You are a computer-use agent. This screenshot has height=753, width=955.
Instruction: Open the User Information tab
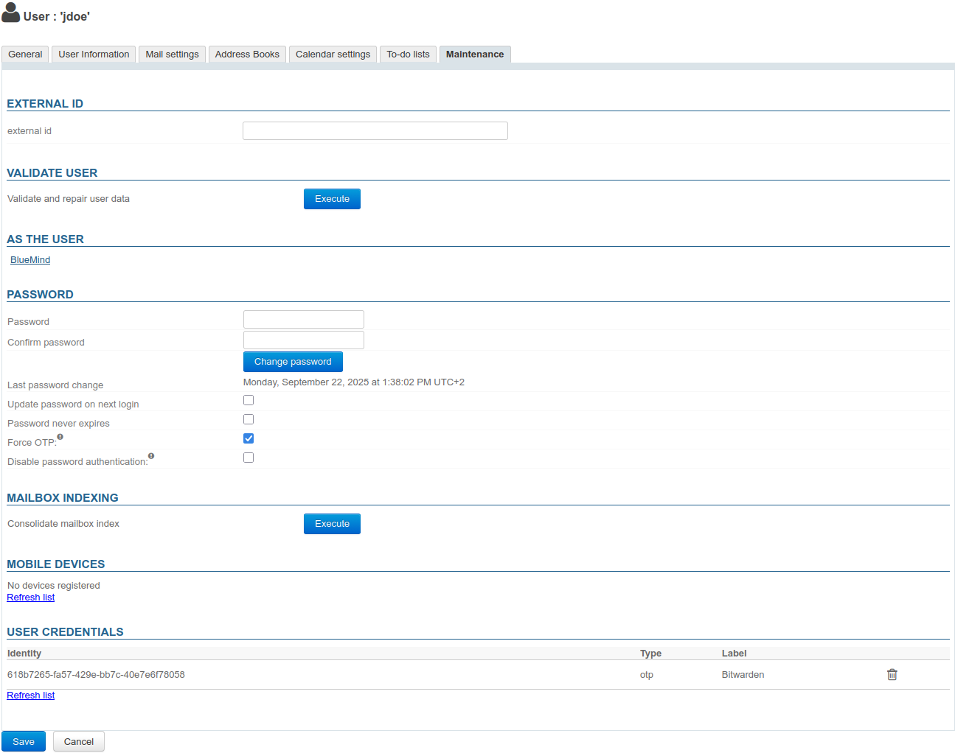(94, 55)
